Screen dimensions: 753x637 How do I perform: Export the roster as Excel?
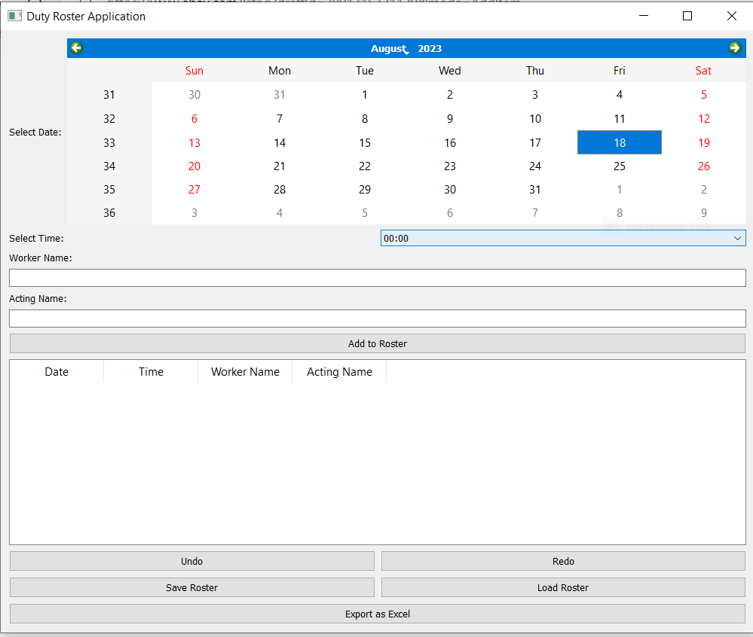coord(377,614)
